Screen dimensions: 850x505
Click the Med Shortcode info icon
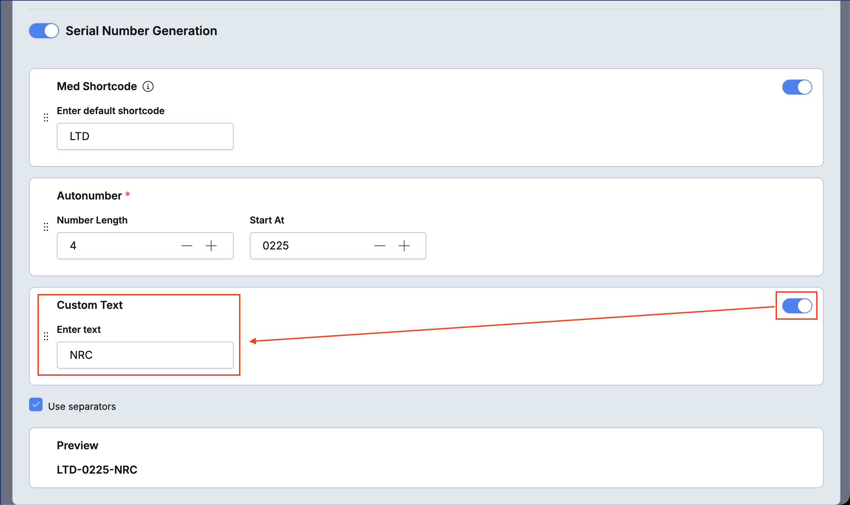[148, 86]
